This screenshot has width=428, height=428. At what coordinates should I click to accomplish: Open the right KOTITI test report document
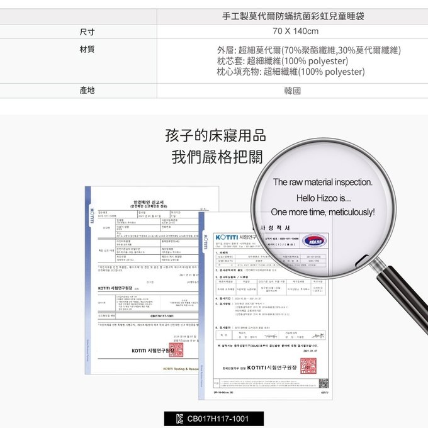(x=266, y=306)
